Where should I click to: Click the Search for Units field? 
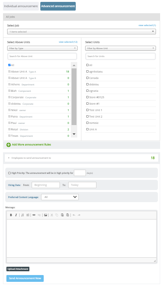[120, 56]
